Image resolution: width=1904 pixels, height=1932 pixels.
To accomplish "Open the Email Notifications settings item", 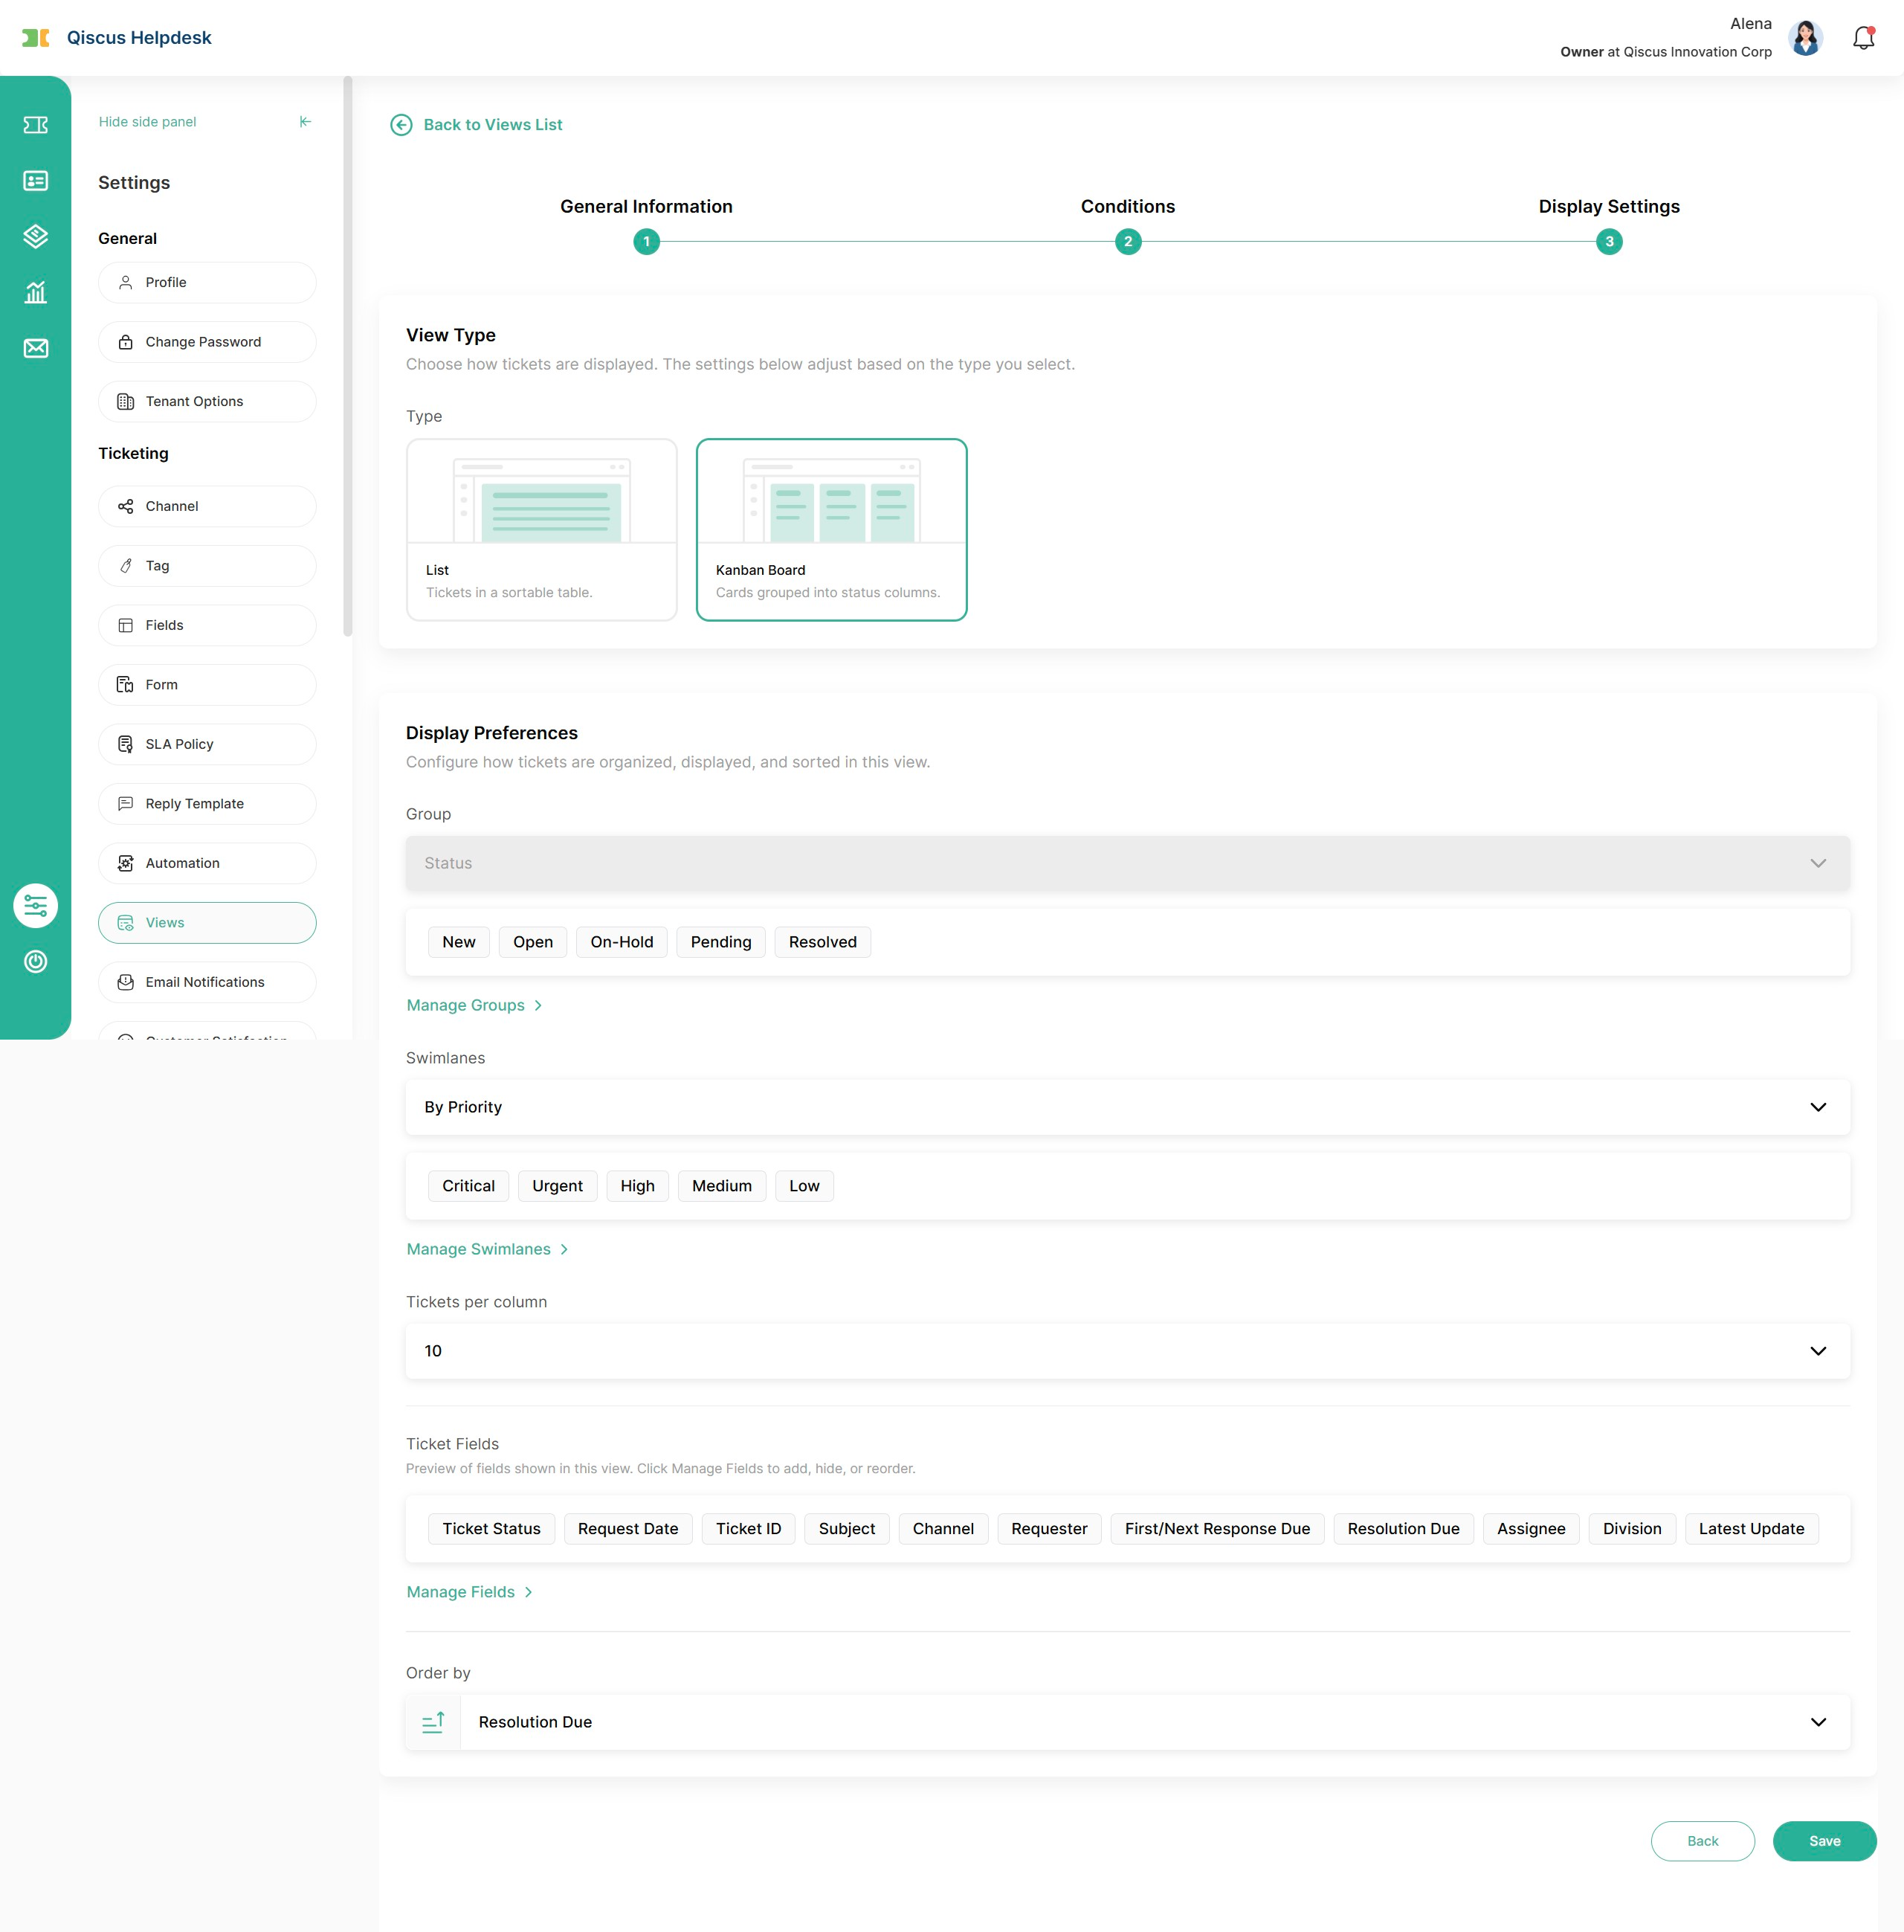I will click(x=207, y=983).
